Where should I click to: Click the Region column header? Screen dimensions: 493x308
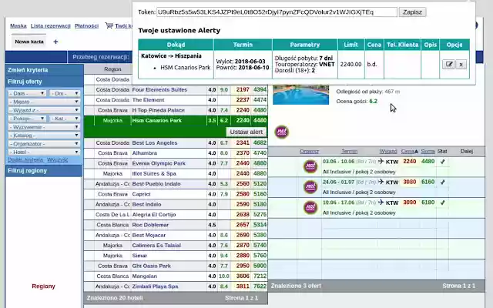tap(112, 69)
